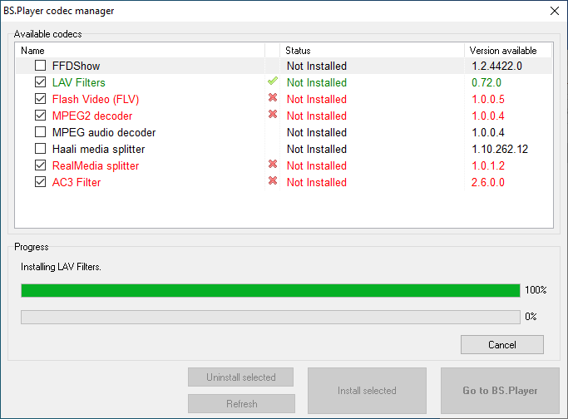The image size is (568, 419).
Task: Select the Flash Video (FLV) name text
Action: point(96,99)
